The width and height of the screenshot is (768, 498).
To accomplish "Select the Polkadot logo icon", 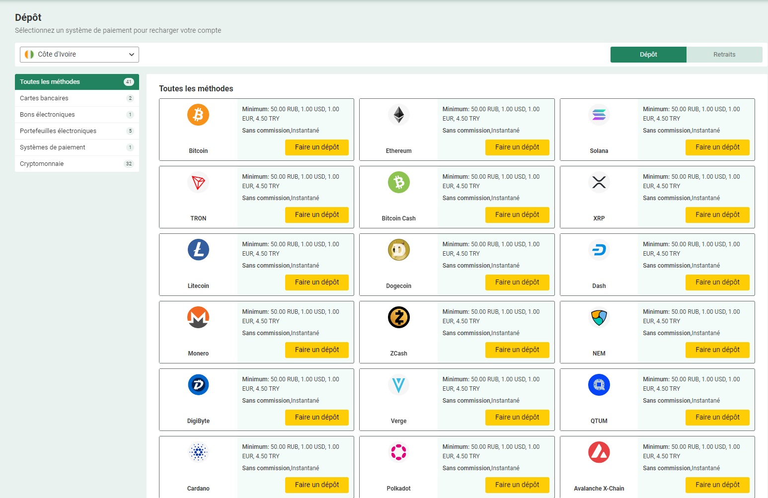I will [x=398, y=452].
